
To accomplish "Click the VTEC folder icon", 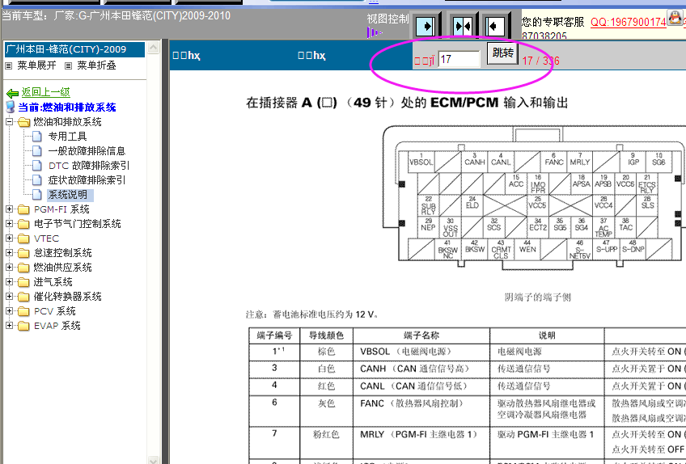I will (24, 238).
